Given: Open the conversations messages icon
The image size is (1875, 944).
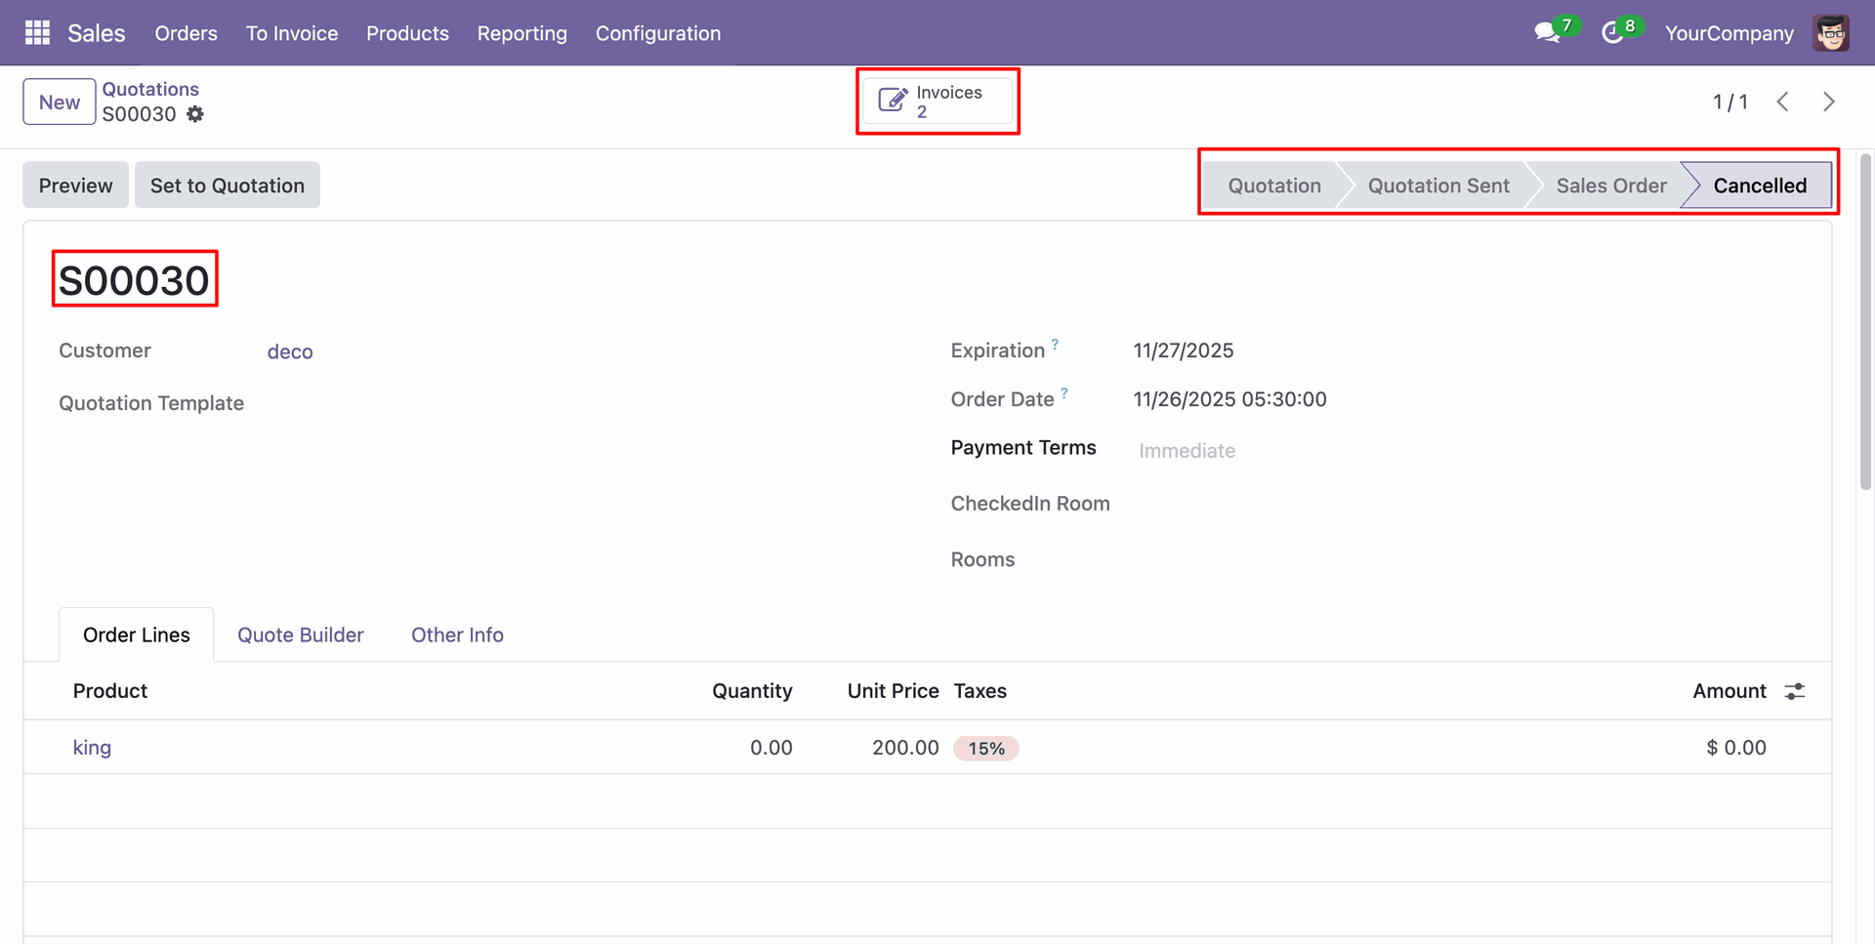Looking at the screenshot, I should (x=1547, y=33).
